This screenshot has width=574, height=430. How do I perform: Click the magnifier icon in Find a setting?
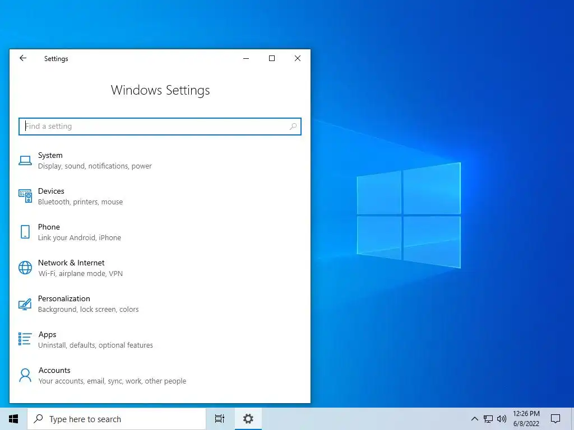293,127
